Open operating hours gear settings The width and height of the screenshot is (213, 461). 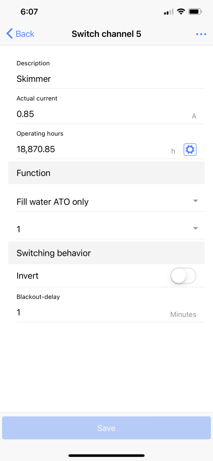190,149
